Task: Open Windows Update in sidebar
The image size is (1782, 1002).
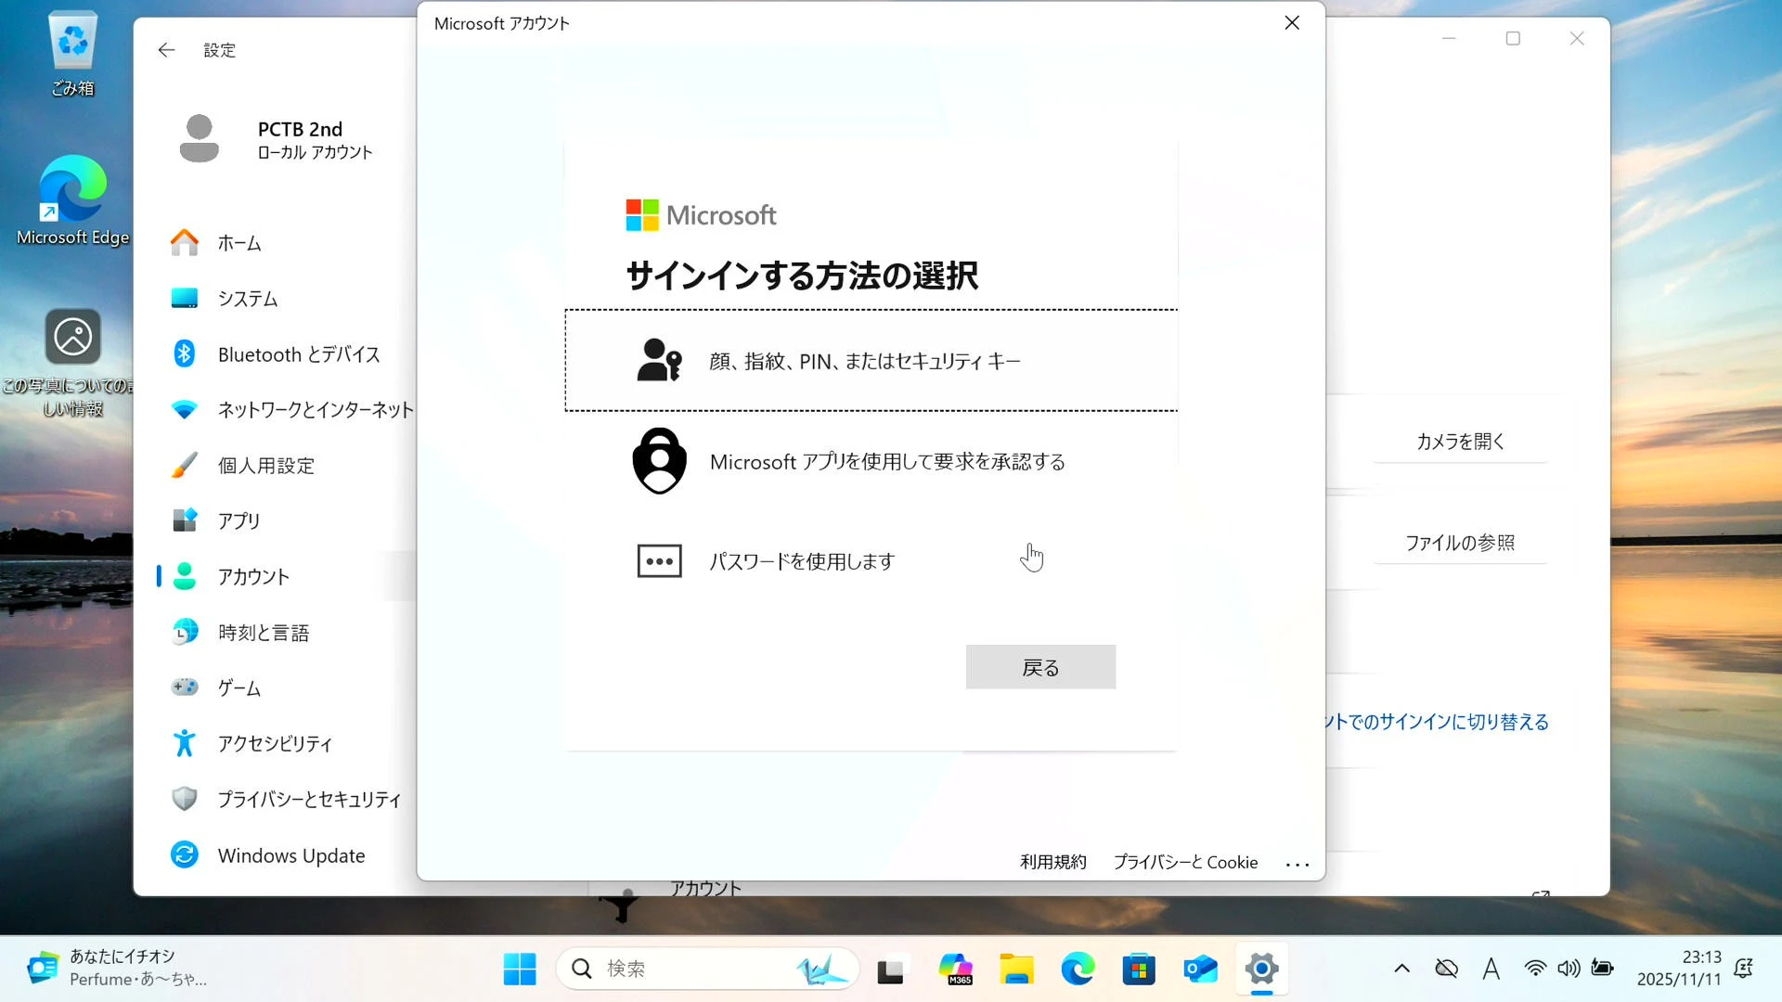Action: pos(291,855)
